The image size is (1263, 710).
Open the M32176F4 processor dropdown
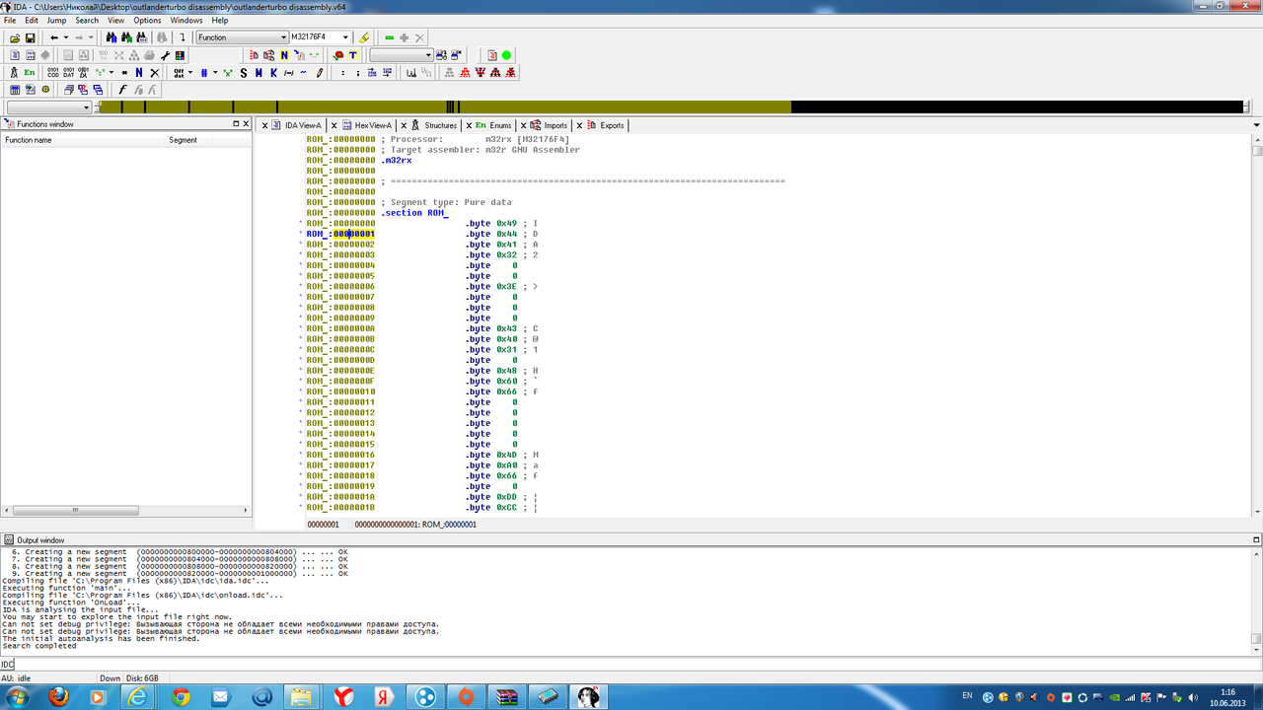[343, 37]
